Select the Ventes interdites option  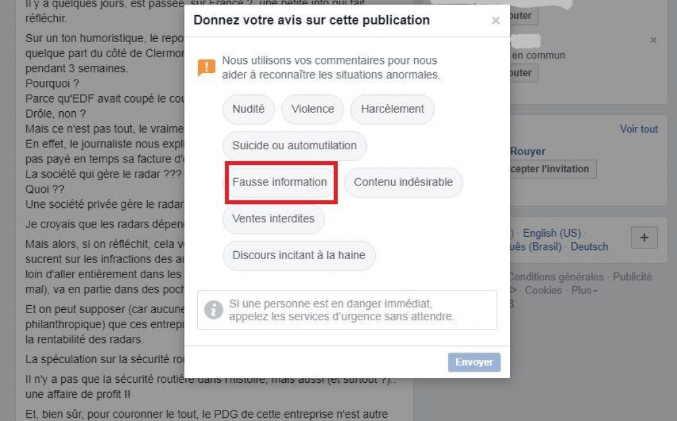[273, 218]
